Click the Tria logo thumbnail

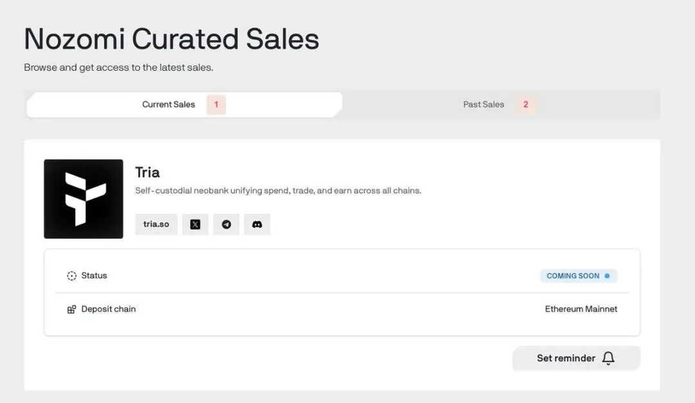pos(84,199)
